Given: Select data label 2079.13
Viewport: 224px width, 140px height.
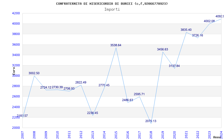Looking at the screenshot, I should 151,121.
